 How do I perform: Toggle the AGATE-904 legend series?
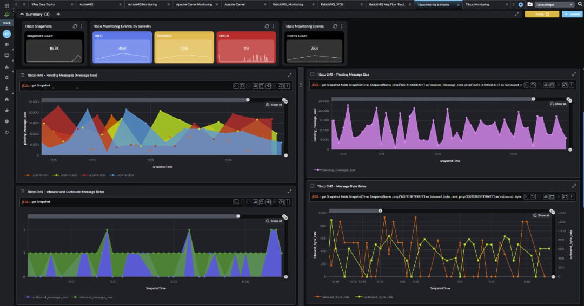click(122, 175)
